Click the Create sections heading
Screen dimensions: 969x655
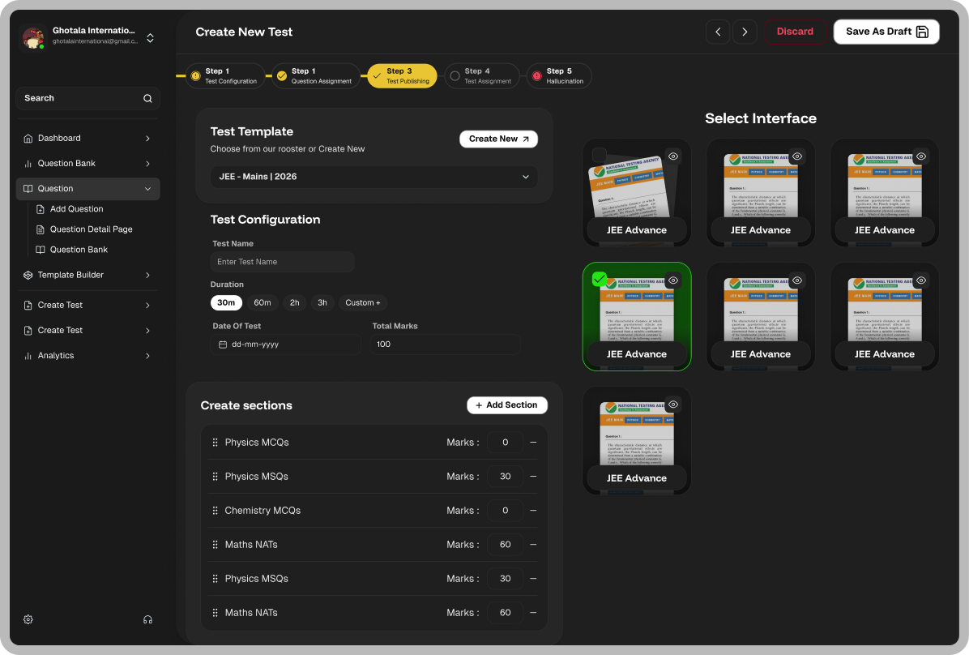tap(246, 406)
